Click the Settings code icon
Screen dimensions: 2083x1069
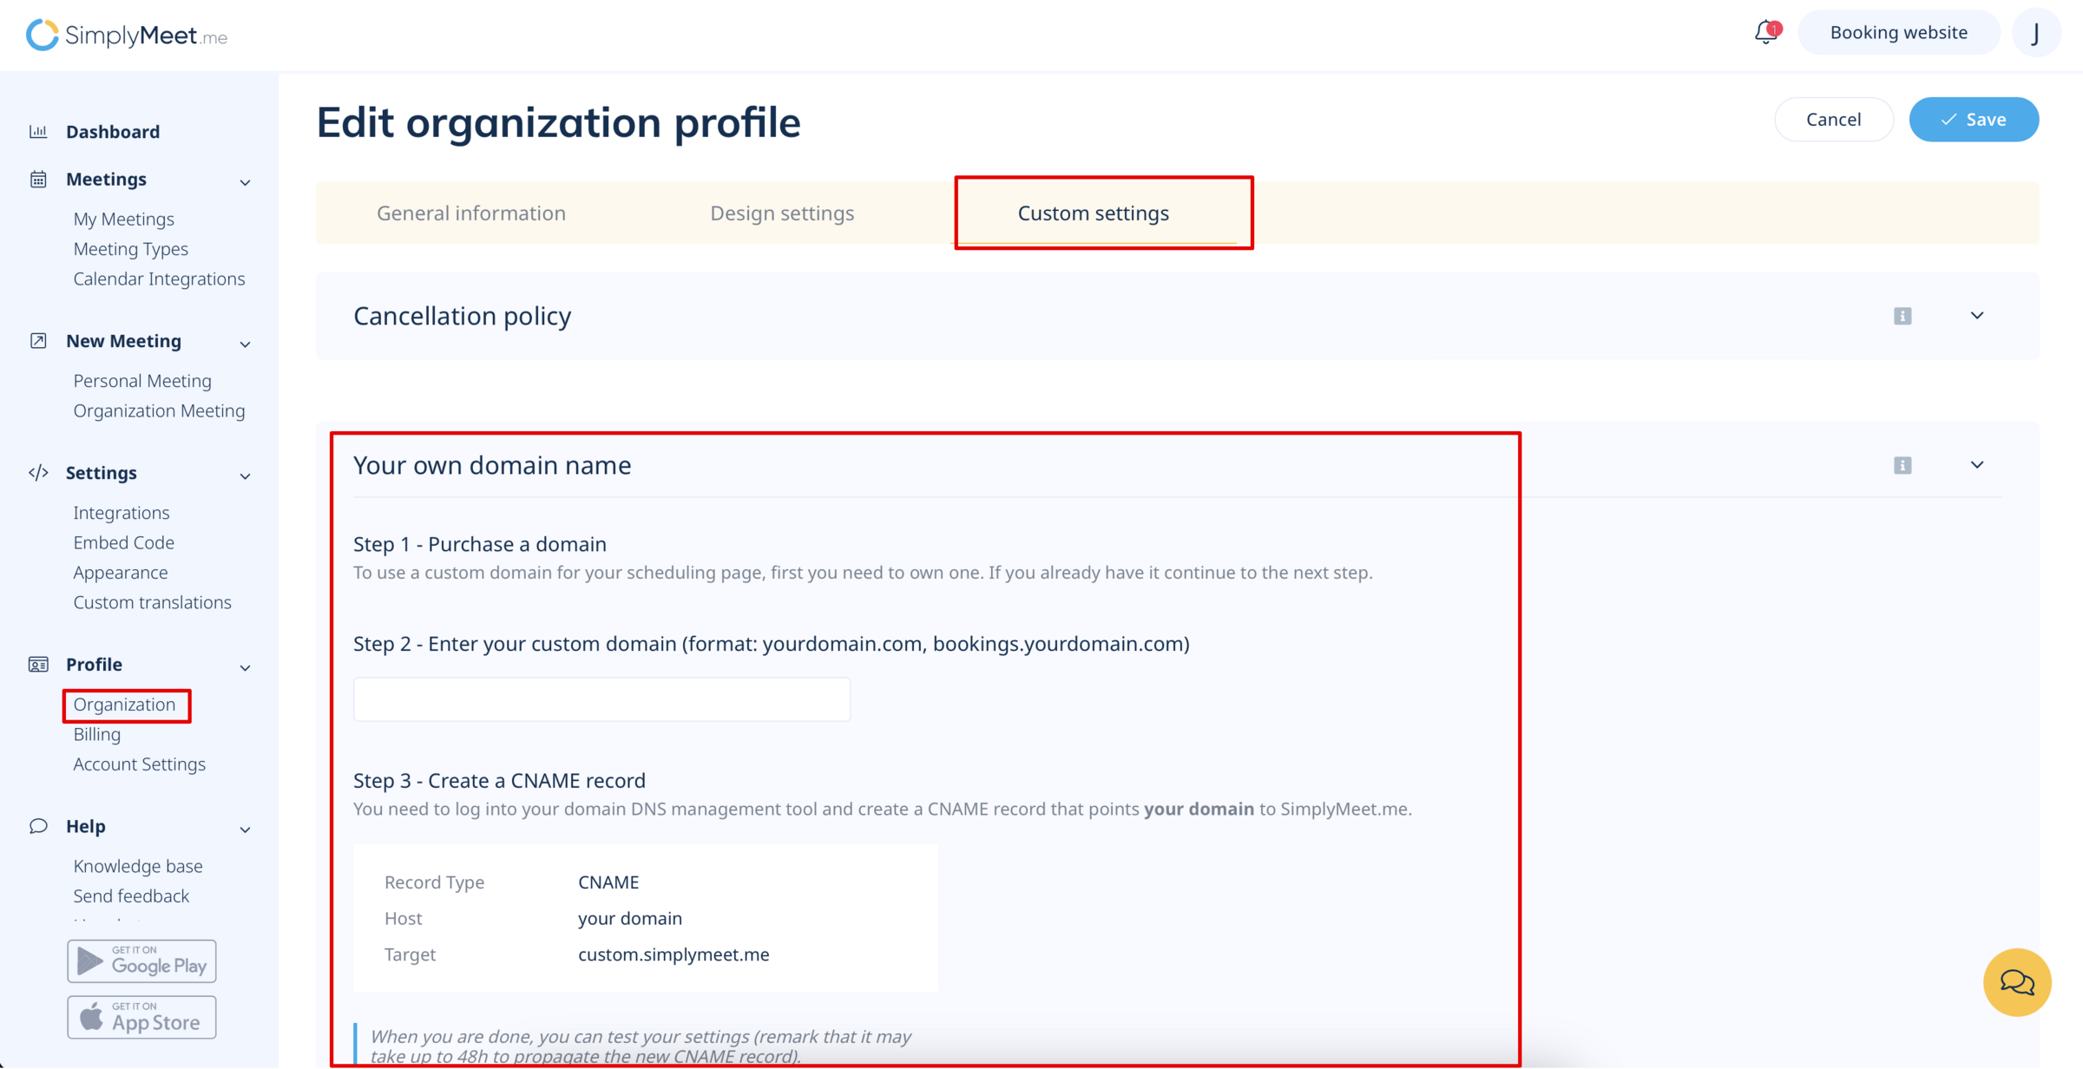click(x=38, y=473)
